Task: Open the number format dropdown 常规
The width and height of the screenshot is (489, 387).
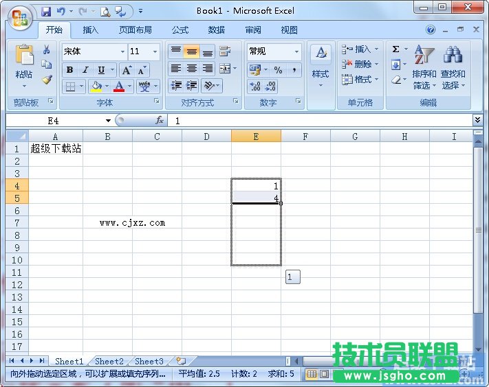Action: pyautogui.click(x=296, y=51)
